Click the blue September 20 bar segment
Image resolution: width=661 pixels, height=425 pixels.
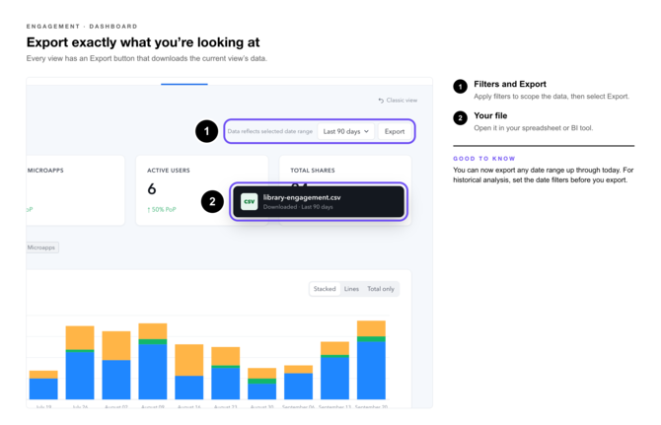(x=371, y=370)
